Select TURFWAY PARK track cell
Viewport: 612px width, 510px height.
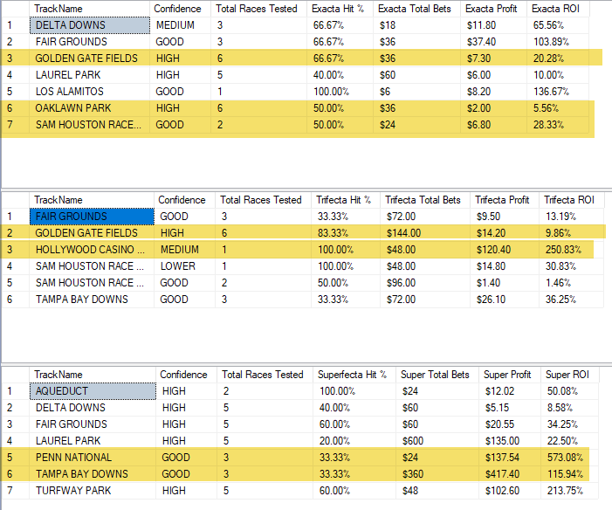(x=93, y=491)
